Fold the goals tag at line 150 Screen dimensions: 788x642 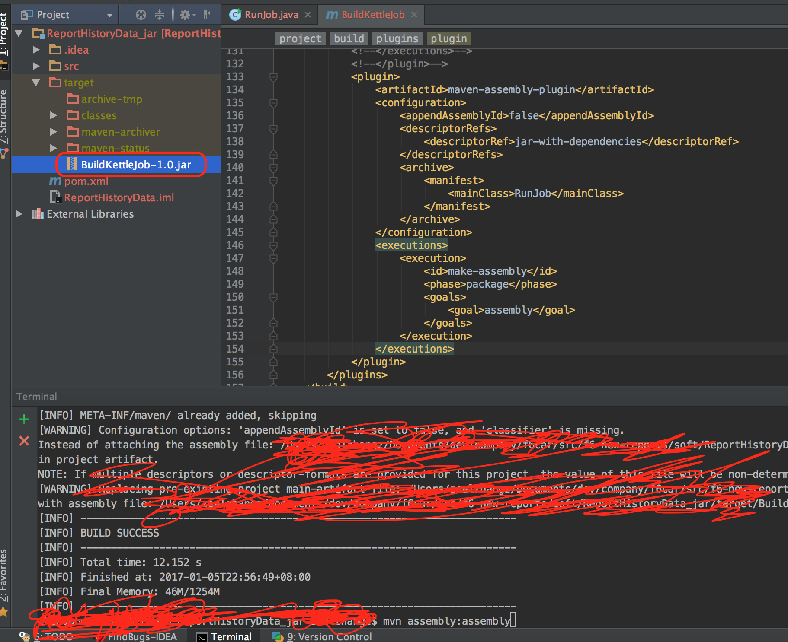coord(273,297)
